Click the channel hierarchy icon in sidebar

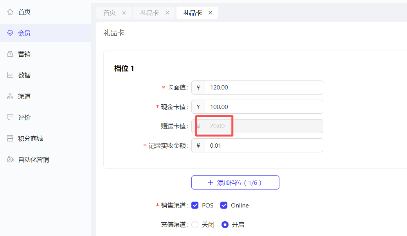point(10,97)
